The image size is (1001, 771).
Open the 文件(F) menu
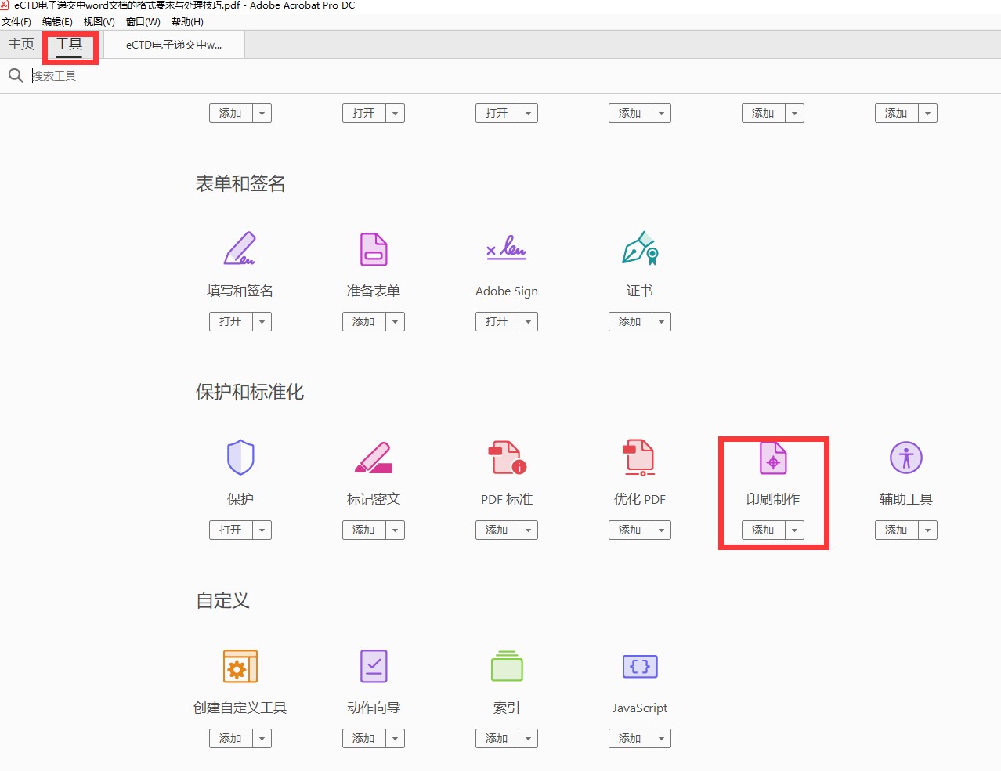click(16, 22)
